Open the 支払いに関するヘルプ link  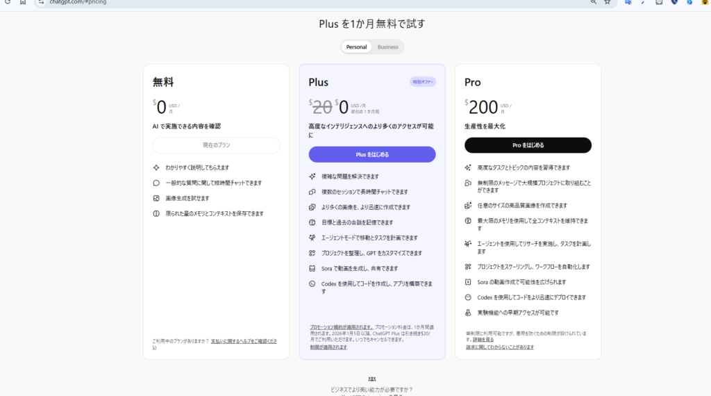243,341
